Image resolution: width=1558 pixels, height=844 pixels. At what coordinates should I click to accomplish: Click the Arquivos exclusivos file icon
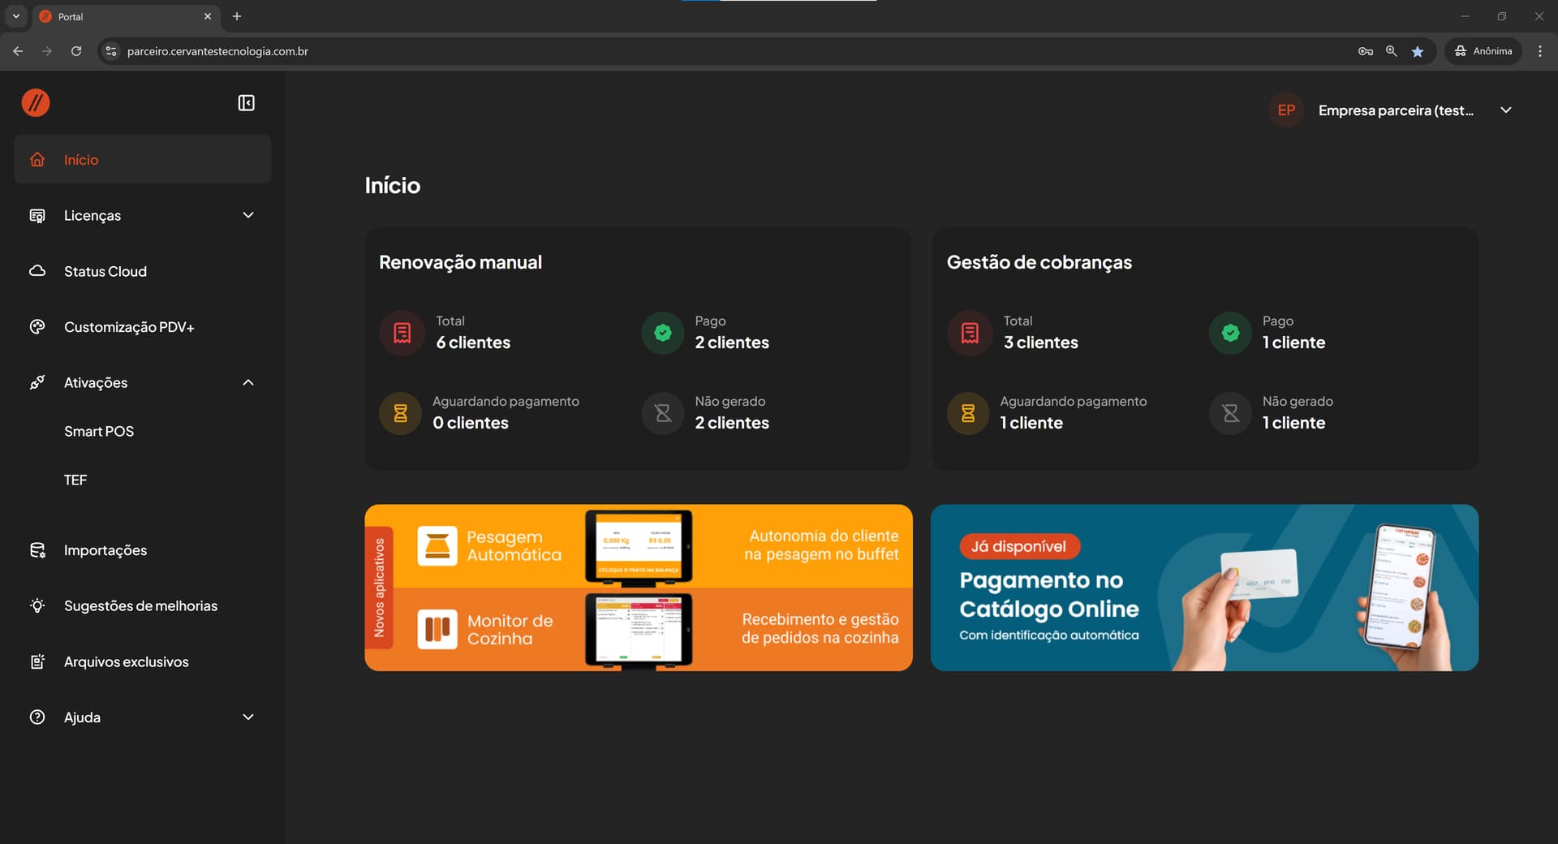pyautogui.click(x=37, y=662)
